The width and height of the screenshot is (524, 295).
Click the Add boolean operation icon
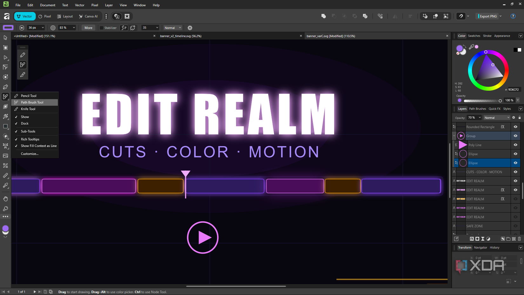pos(324,16)
